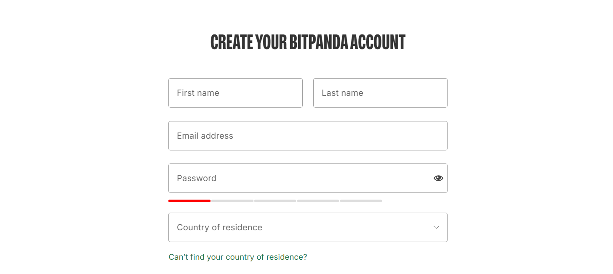Focus the Email address field
Screen dimensions: 613x274
tap(308, 135)
